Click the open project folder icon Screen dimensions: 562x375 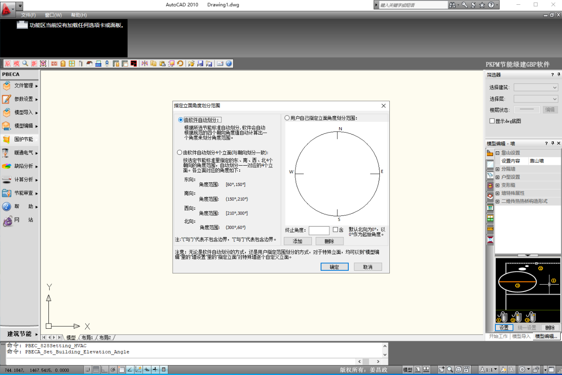click(x=191, y=64)
